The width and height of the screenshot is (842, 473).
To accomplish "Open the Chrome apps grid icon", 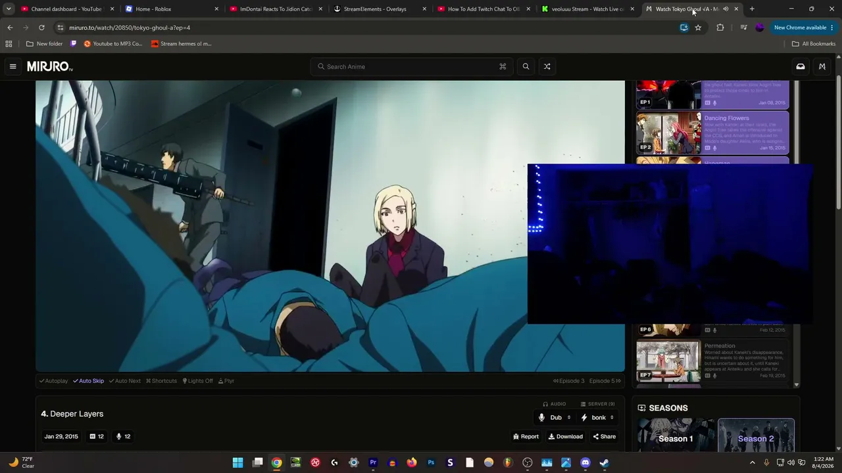I will 9,44.
